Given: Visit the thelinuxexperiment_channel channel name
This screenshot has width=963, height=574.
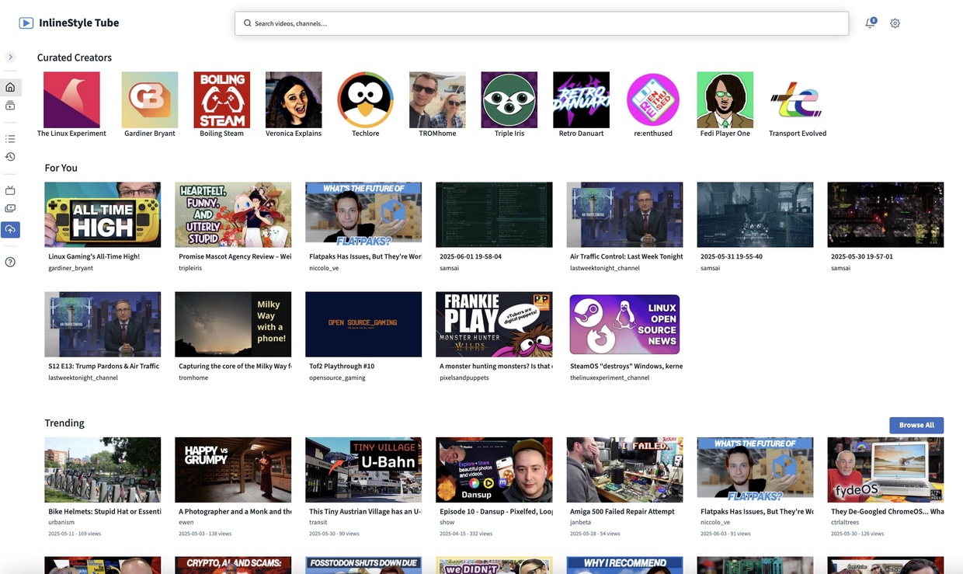Looking at the screenshot, I should coord(610,377).
